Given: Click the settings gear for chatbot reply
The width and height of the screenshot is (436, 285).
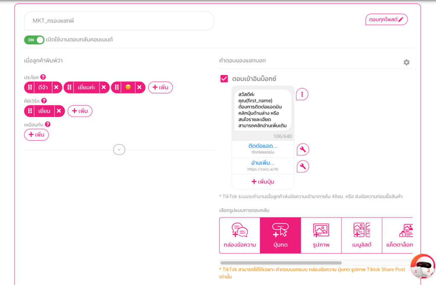Looking at the screenshot, I should 406,62.
